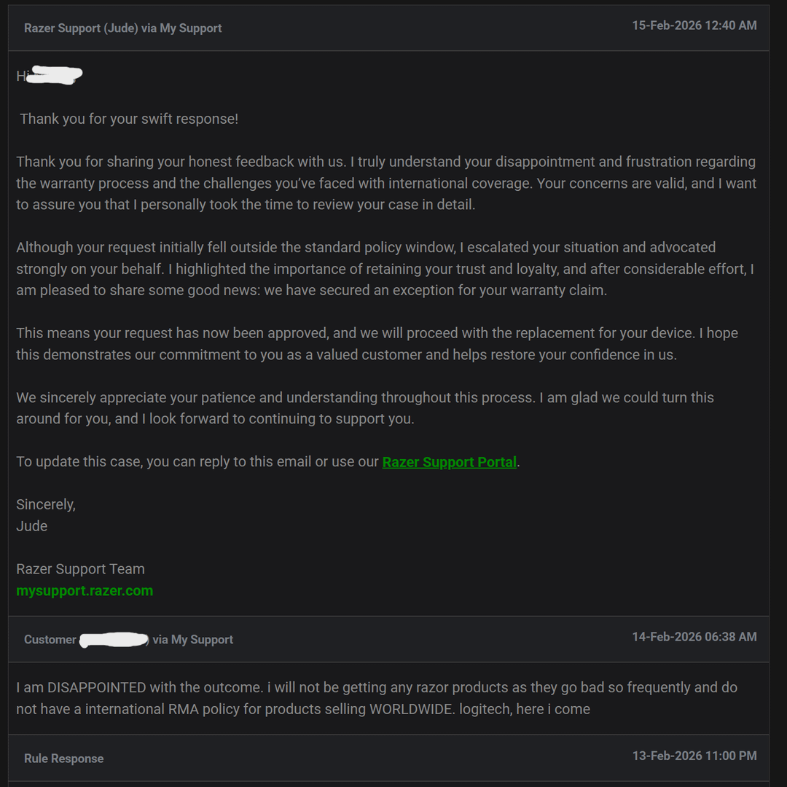Click the paragraph about honest feedback
The image size is (787, 787).
[386, 183]
